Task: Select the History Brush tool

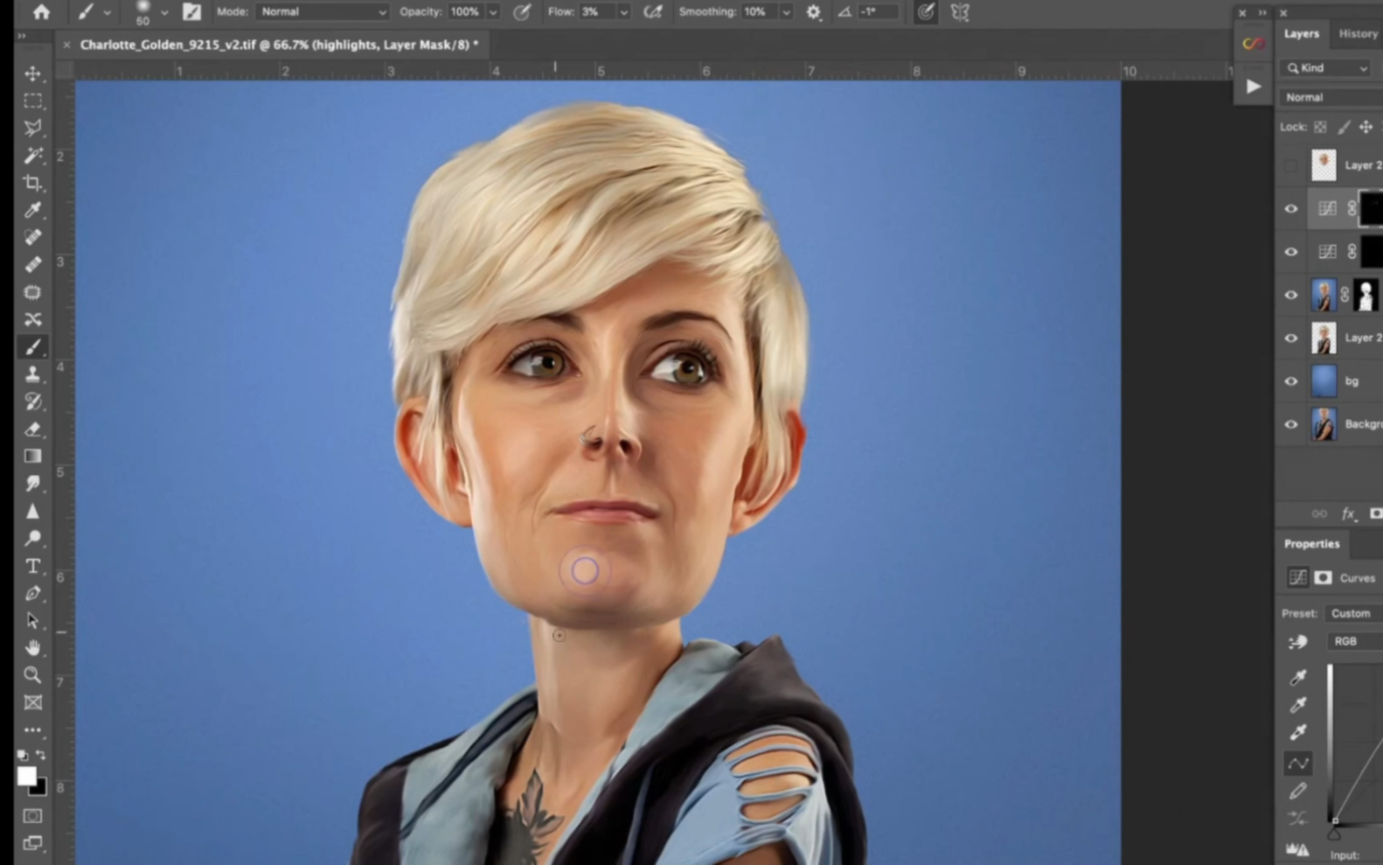Action: [33, 401]
